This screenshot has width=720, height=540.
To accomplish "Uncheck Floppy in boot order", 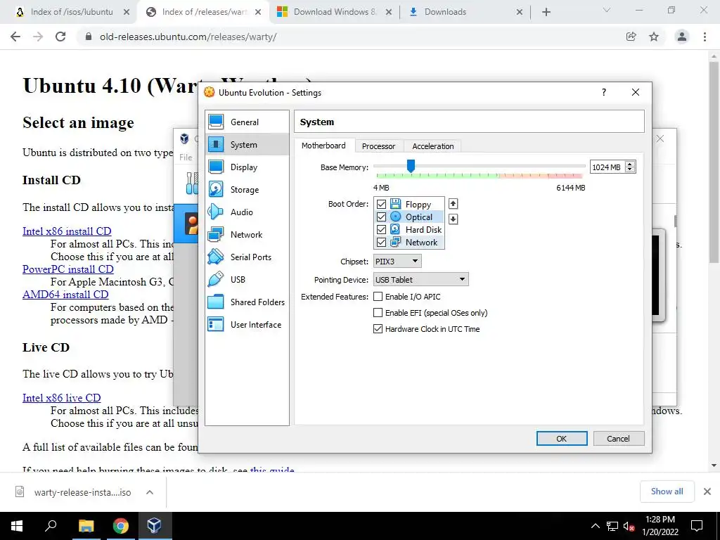I will [381, 204].
